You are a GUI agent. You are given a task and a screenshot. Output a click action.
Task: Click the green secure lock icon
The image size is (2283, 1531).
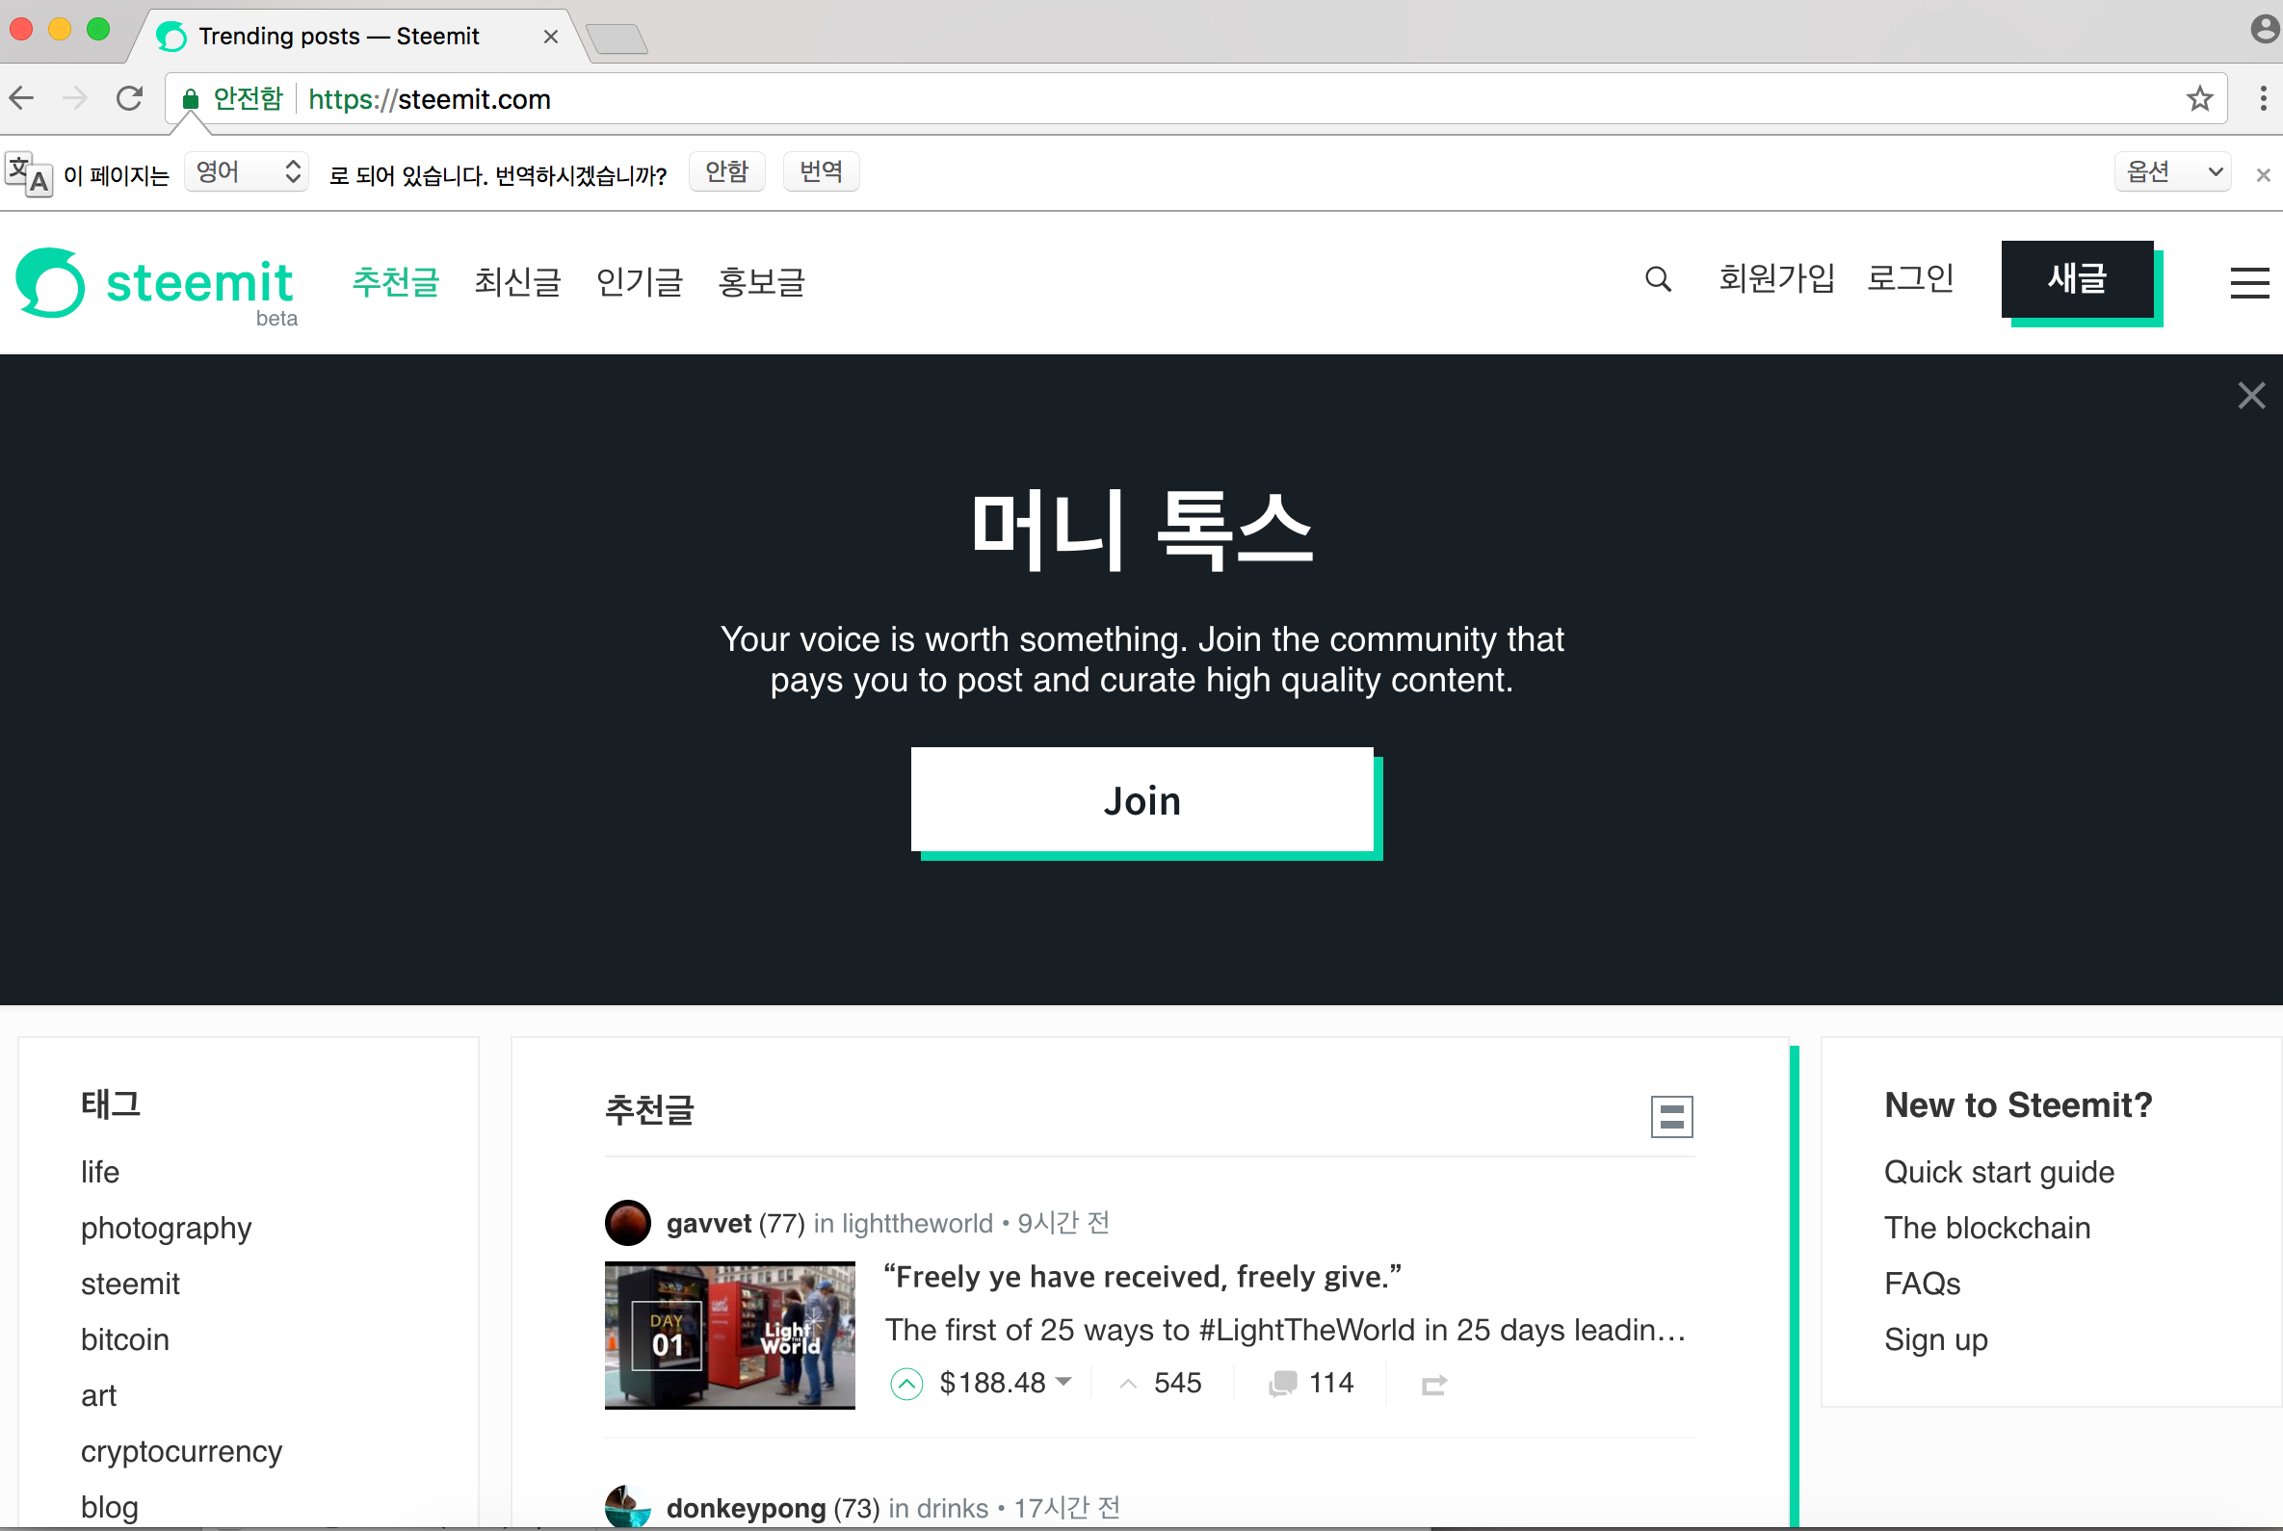coord(191,99)
